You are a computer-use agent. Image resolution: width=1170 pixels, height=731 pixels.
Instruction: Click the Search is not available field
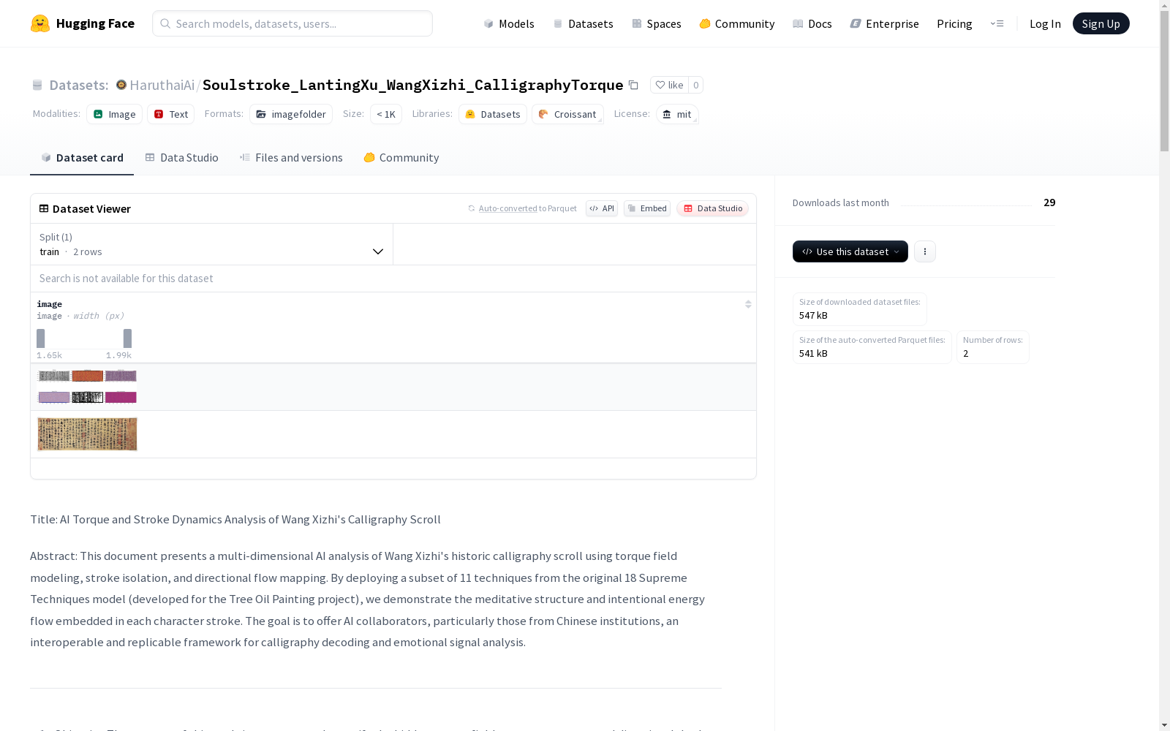tap(393, 279)
